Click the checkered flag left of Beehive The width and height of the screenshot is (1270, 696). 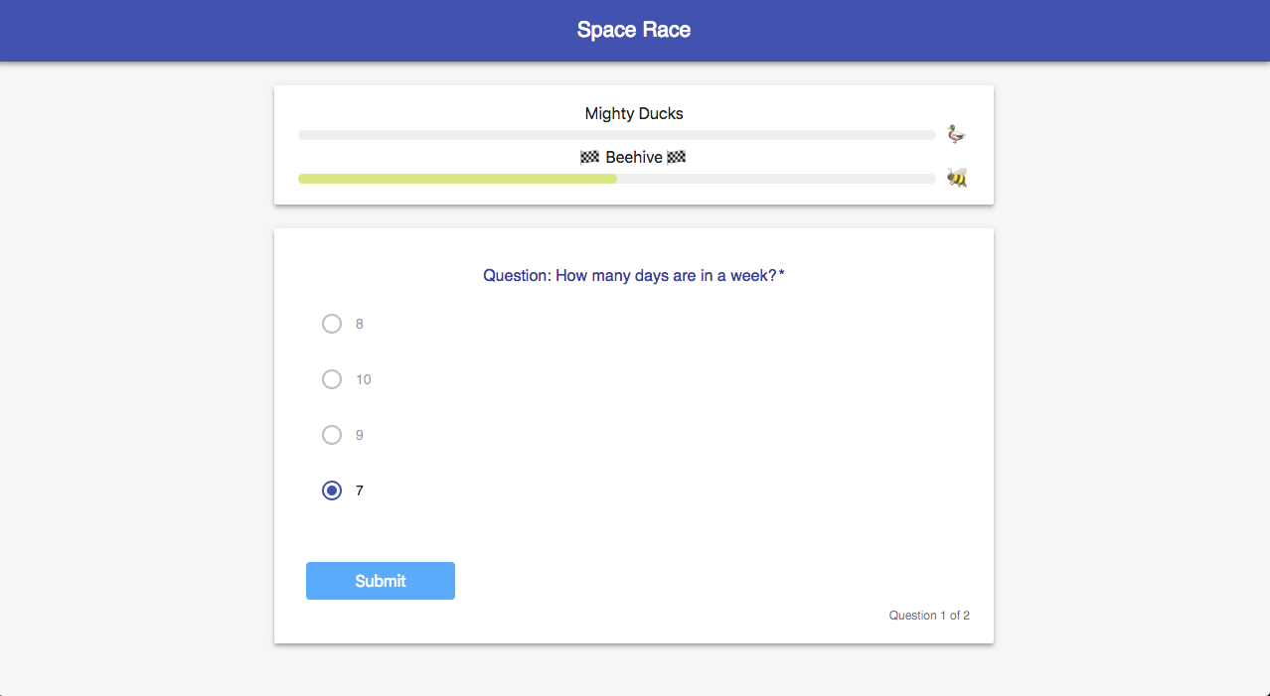pyautogui.click(x=590, y=157)
